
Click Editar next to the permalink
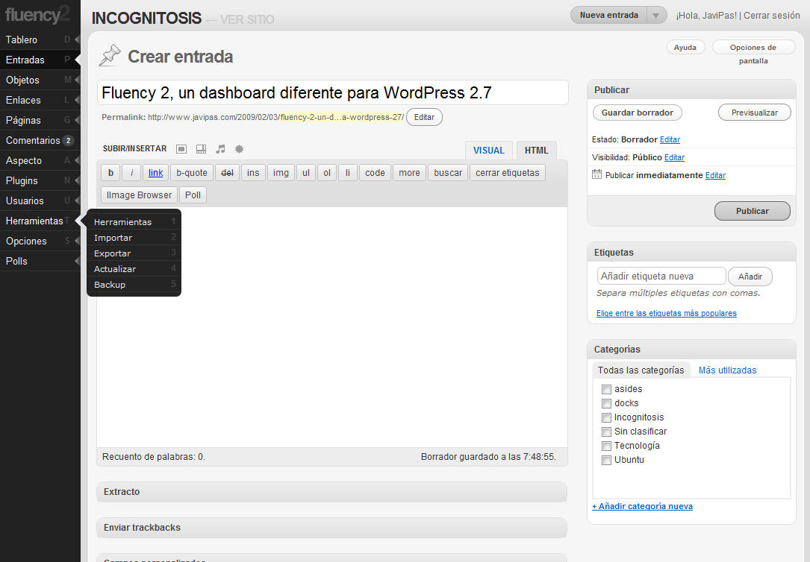[424, 117]
